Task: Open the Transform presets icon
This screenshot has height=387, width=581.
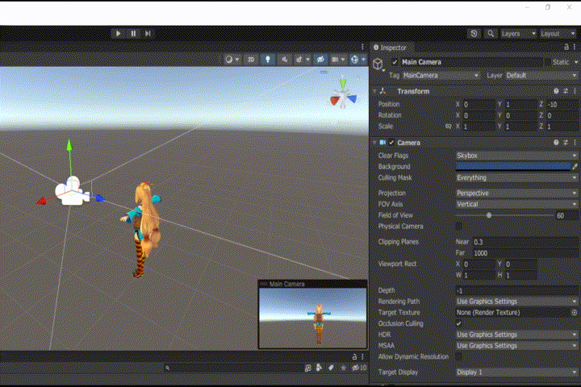Action: 566,91
